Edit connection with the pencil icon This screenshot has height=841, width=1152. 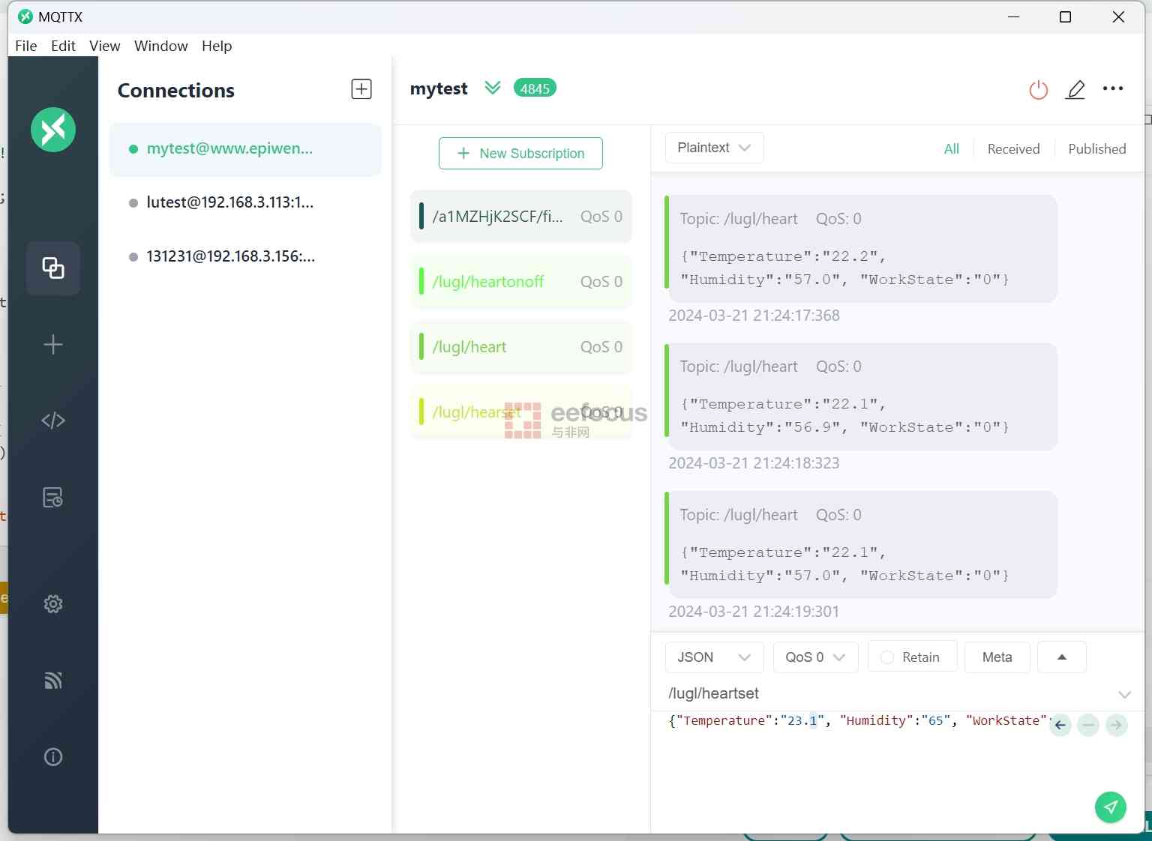click(1075, 90)
